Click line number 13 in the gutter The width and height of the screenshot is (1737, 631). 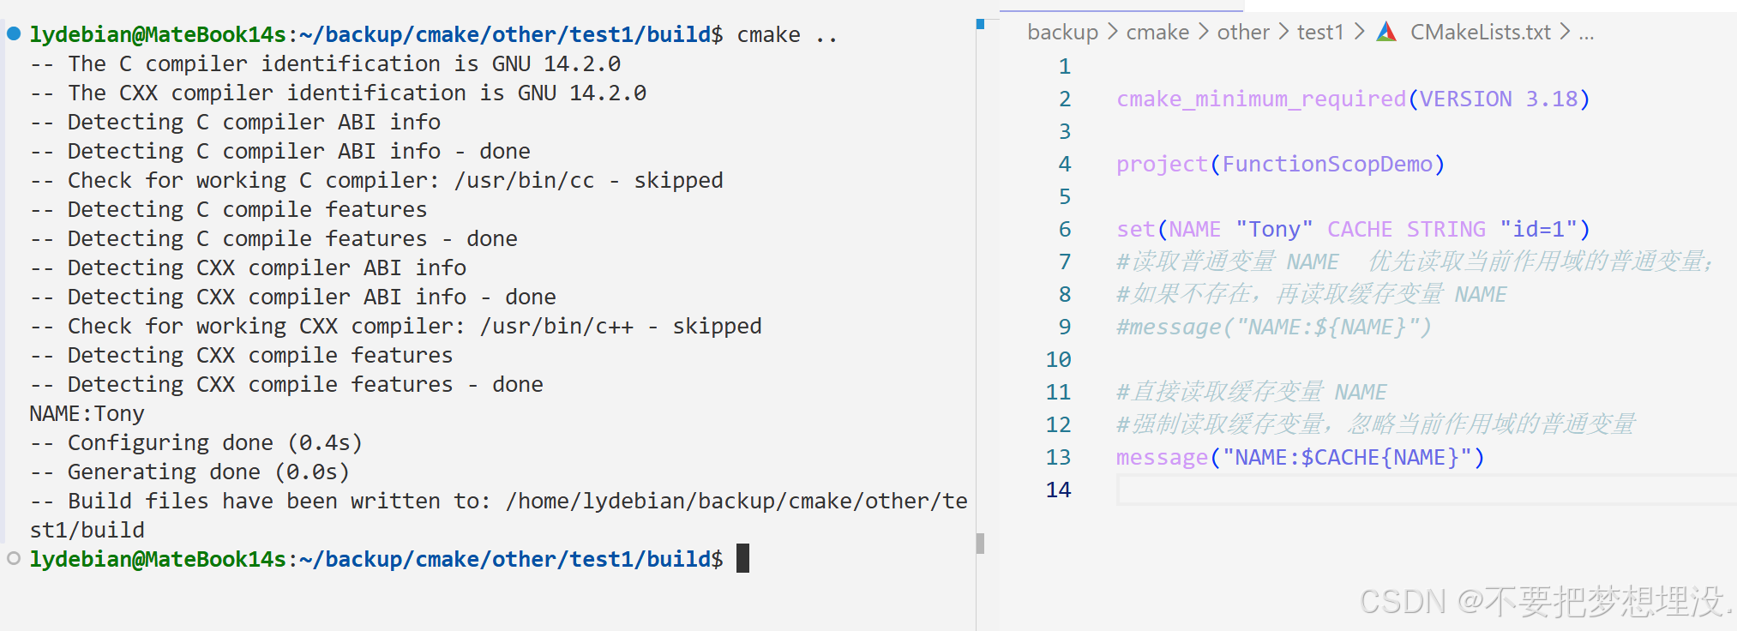1058,457
